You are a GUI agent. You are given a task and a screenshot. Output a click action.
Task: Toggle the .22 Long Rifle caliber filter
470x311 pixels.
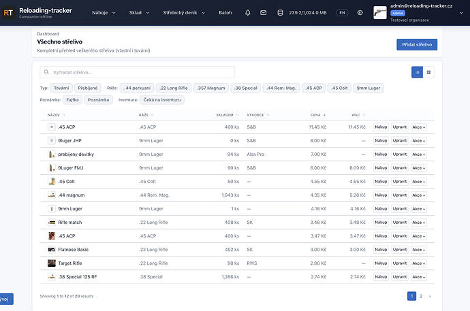click(x=174, y=88)
